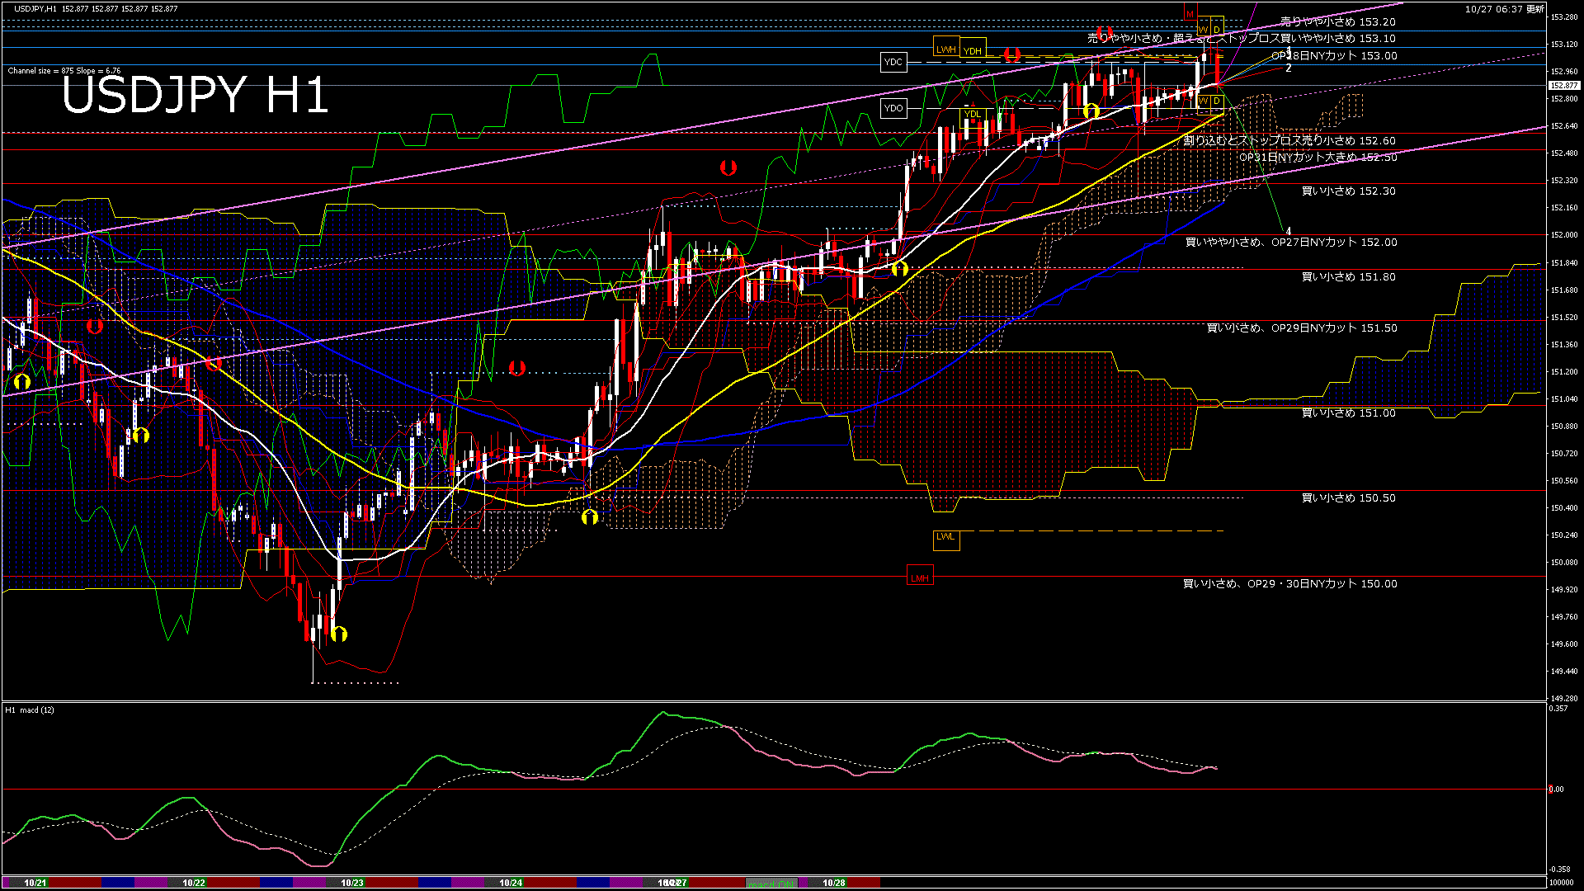The image size is (1584, 891).
Task: Click the YDC price label box
Action: 893,62
